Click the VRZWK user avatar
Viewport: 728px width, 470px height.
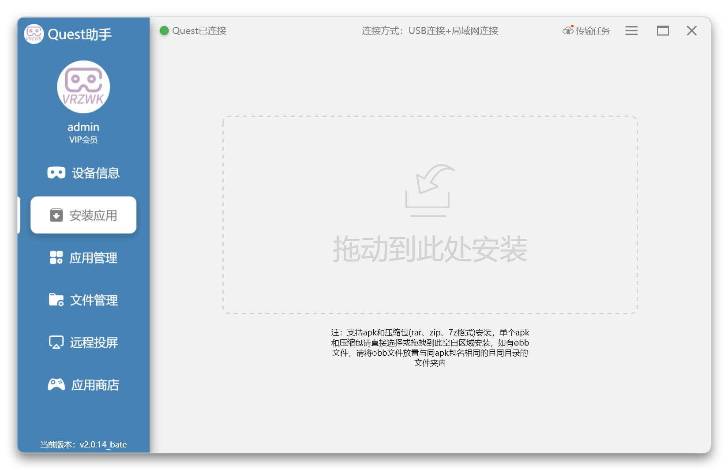(x=83, y=87)
